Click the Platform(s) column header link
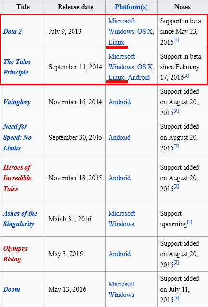Screen dimensions: 208x307 tap(131, 7)
